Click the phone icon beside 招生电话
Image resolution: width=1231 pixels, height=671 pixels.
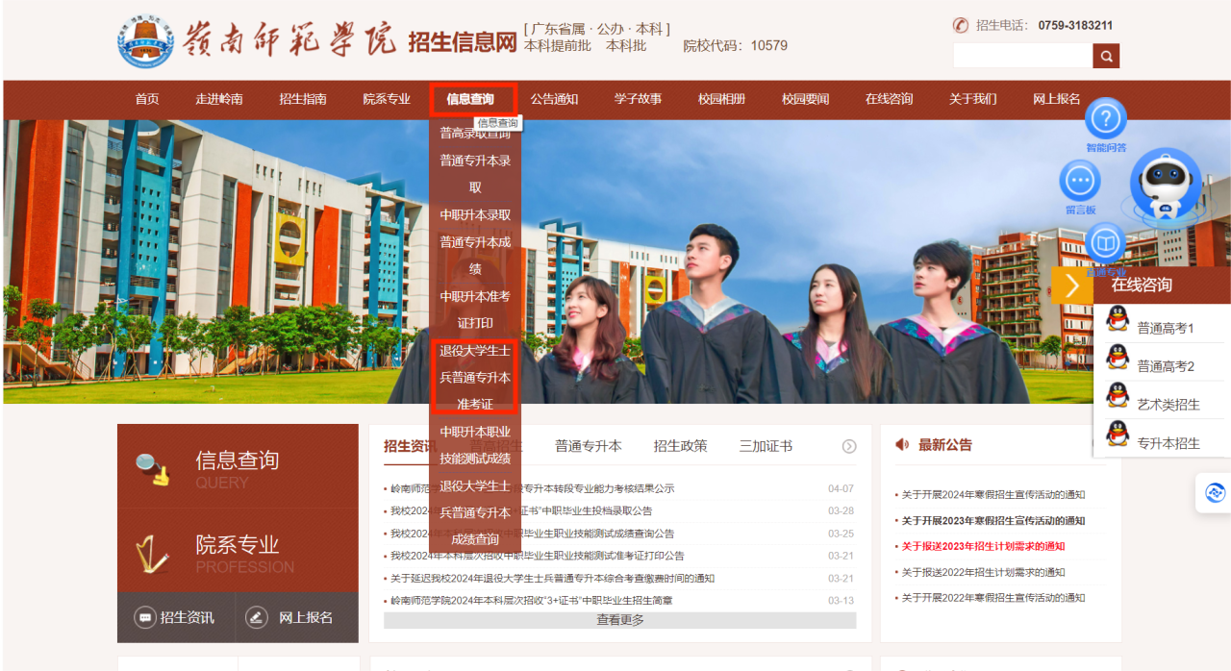pyautogui.click(x=960, y=25)
